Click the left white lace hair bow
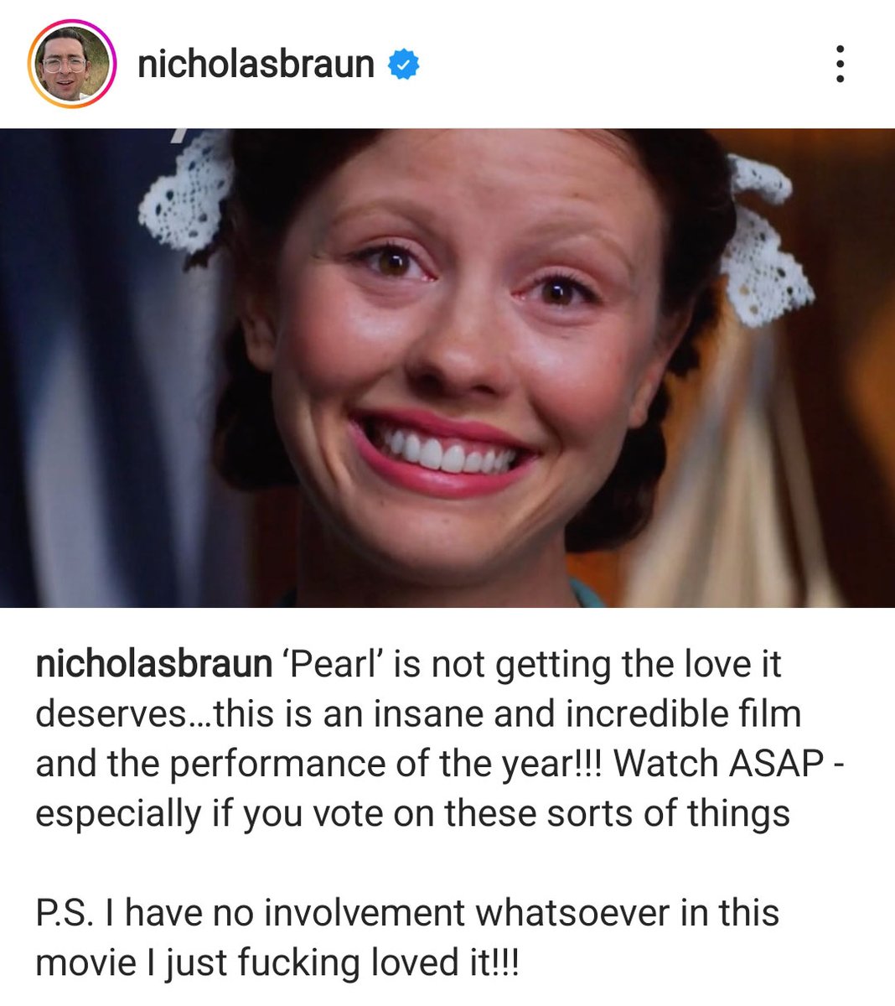This screenshot has height=1006, width=895. 186,193
